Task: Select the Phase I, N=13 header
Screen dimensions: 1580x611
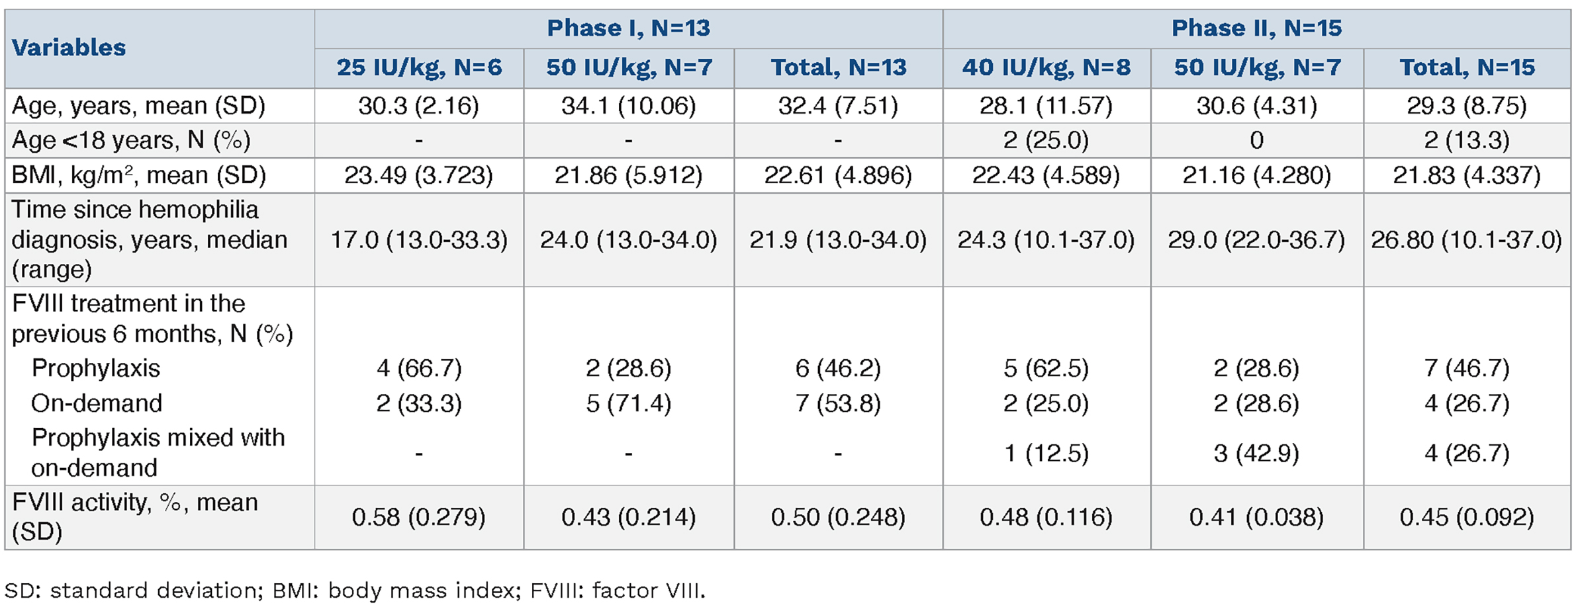Action: click(x=628, y=28)
